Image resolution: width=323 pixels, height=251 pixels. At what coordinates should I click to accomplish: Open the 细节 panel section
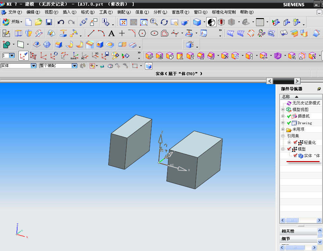click(298, 239)
